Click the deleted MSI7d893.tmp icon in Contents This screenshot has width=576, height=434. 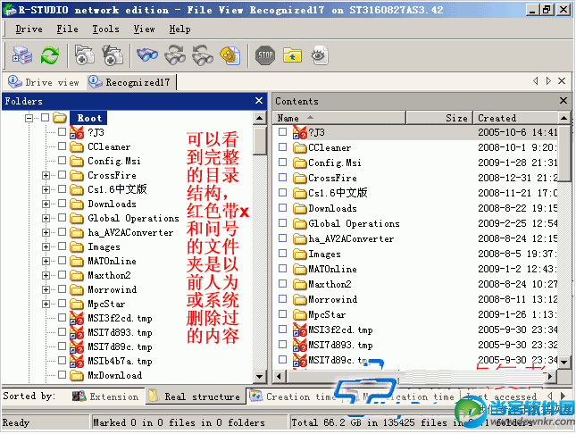pyautogui.click(x=300, y=345)
